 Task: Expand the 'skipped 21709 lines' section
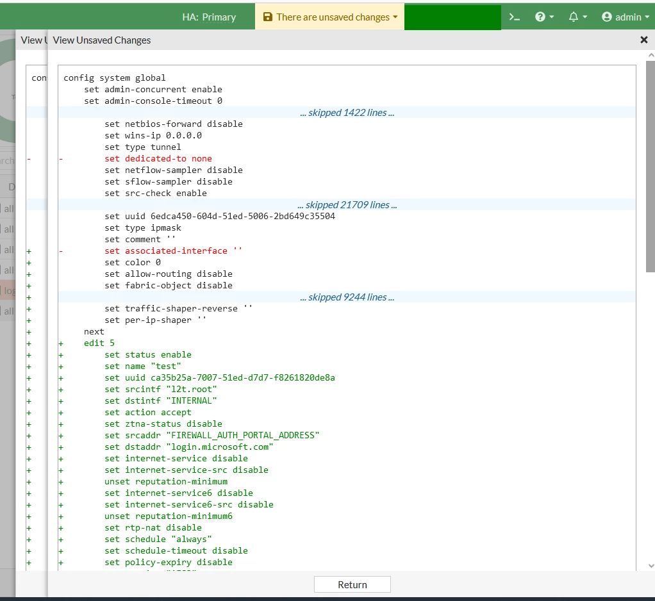pyautogui.click(x=347, y=204)
